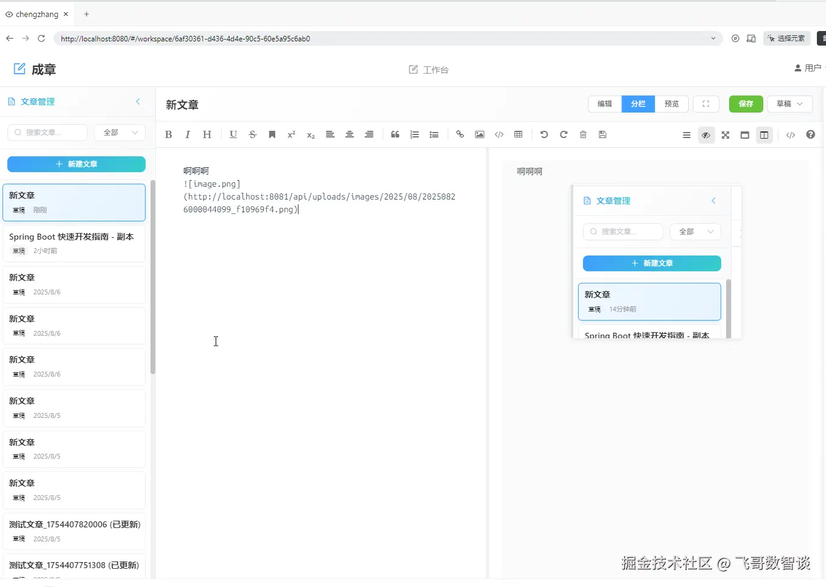
Task: Clear editor content with trash icon
Action: coord(583,134)
